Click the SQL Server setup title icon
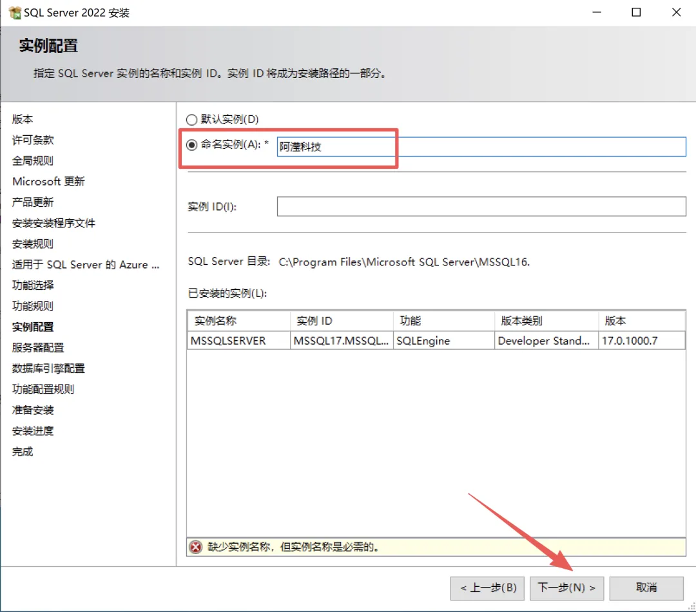This screenshot has height=612, width=696. coord(15,12)
